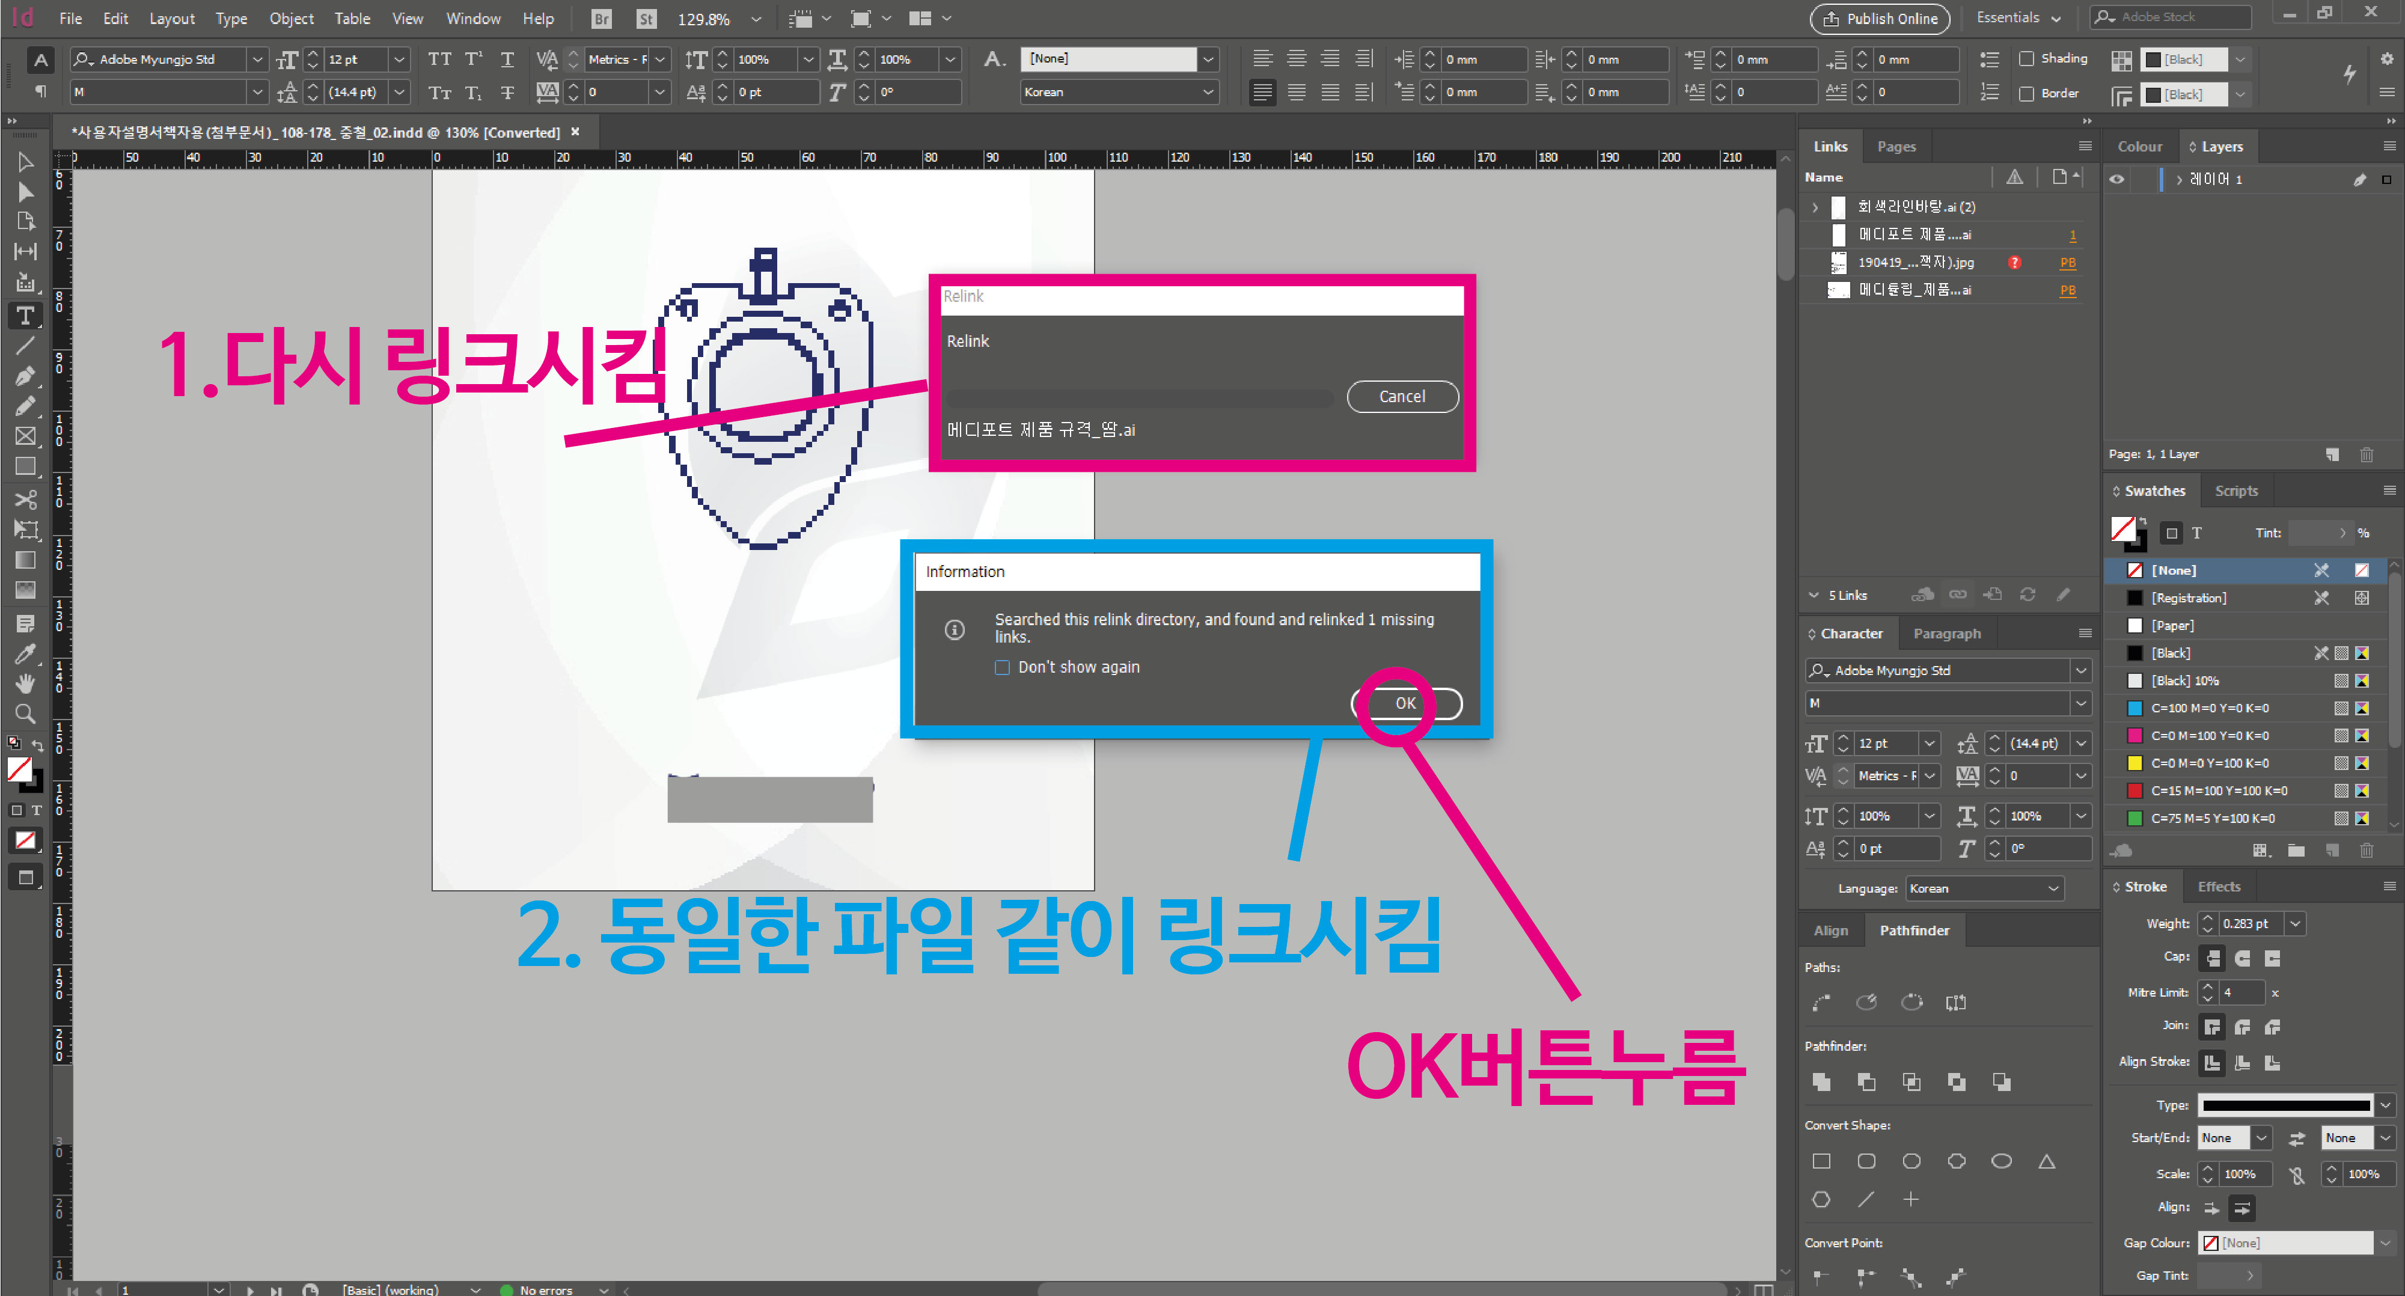
Task: Click the Pathfinder Add shapes icon
Action: pos(1821,1082)
